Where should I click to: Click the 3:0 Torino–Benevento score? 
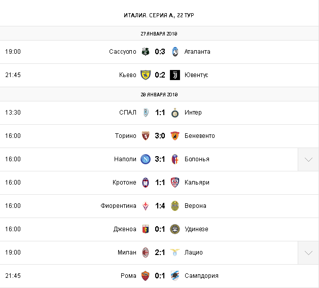(x=160, y=136)
